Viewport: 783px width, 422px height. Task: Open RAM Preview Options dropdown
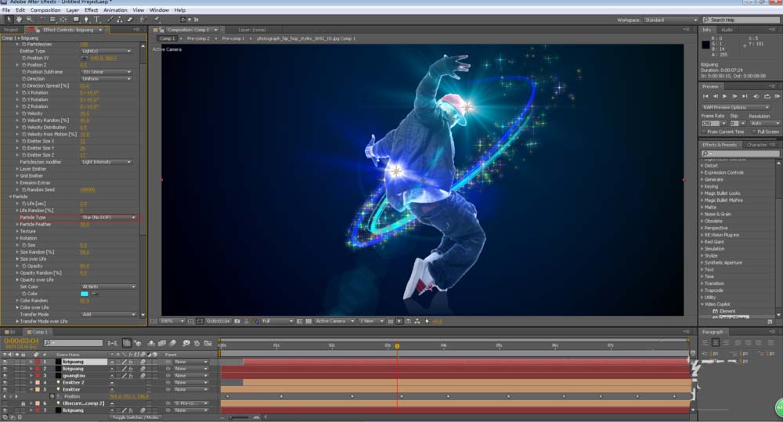(x=736, y=107)
